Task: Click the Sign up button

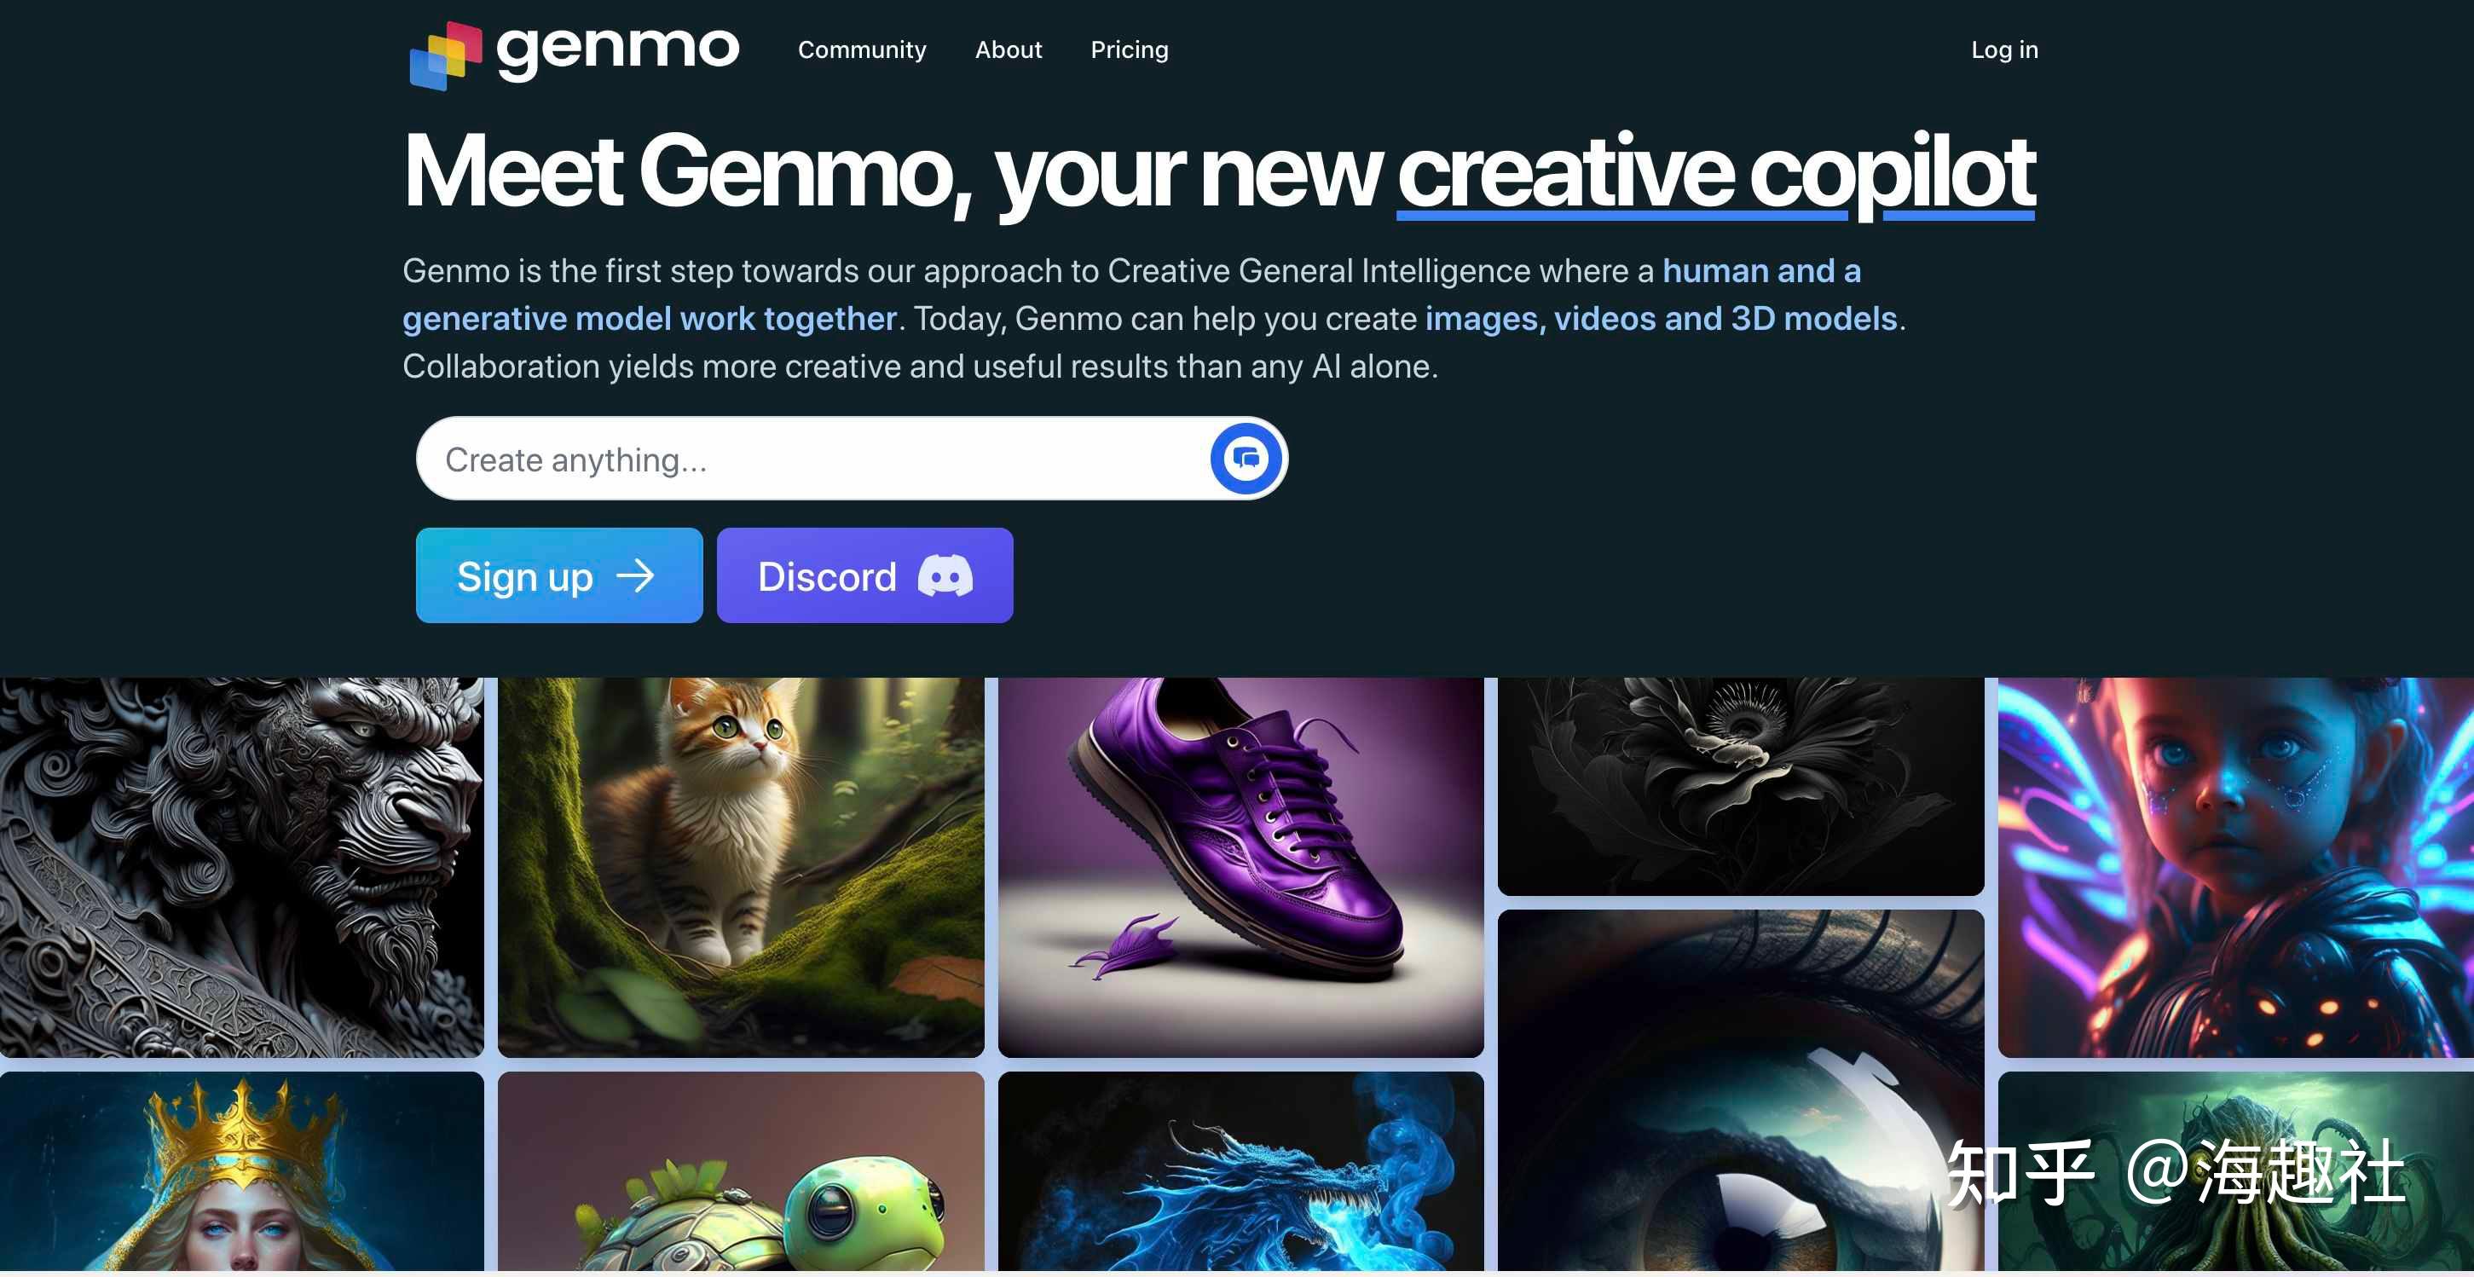Action: (x=559, y=575)
